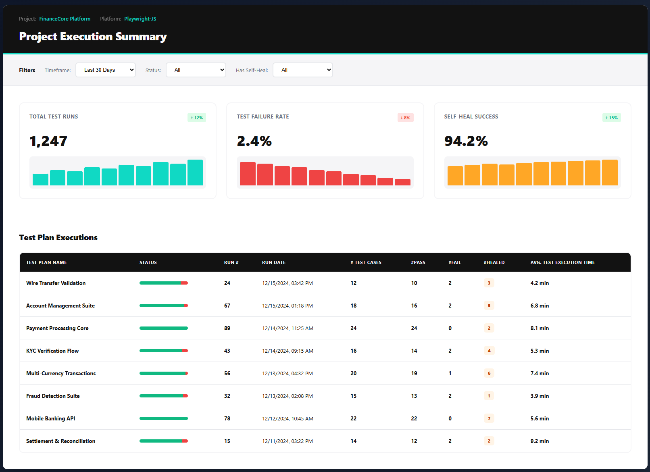
Task: Click the ↑15% badge on Self-Heal Success
Action: coord(611,117)
